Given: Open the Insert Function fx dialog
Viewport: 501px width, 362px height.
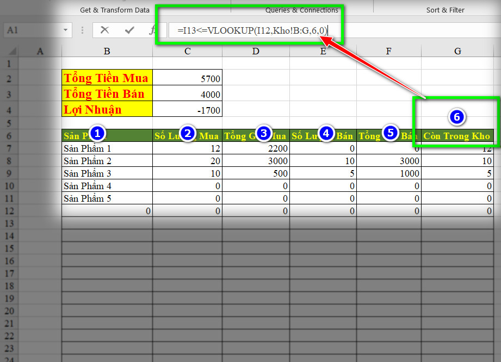Looking at the screenshot, I should point(152,30).
